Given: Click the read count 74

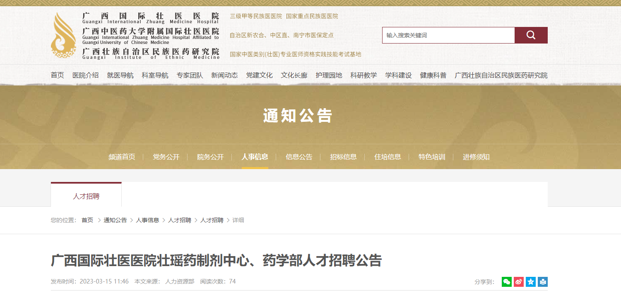Looking at the screenshot, I should click(232, 281).
